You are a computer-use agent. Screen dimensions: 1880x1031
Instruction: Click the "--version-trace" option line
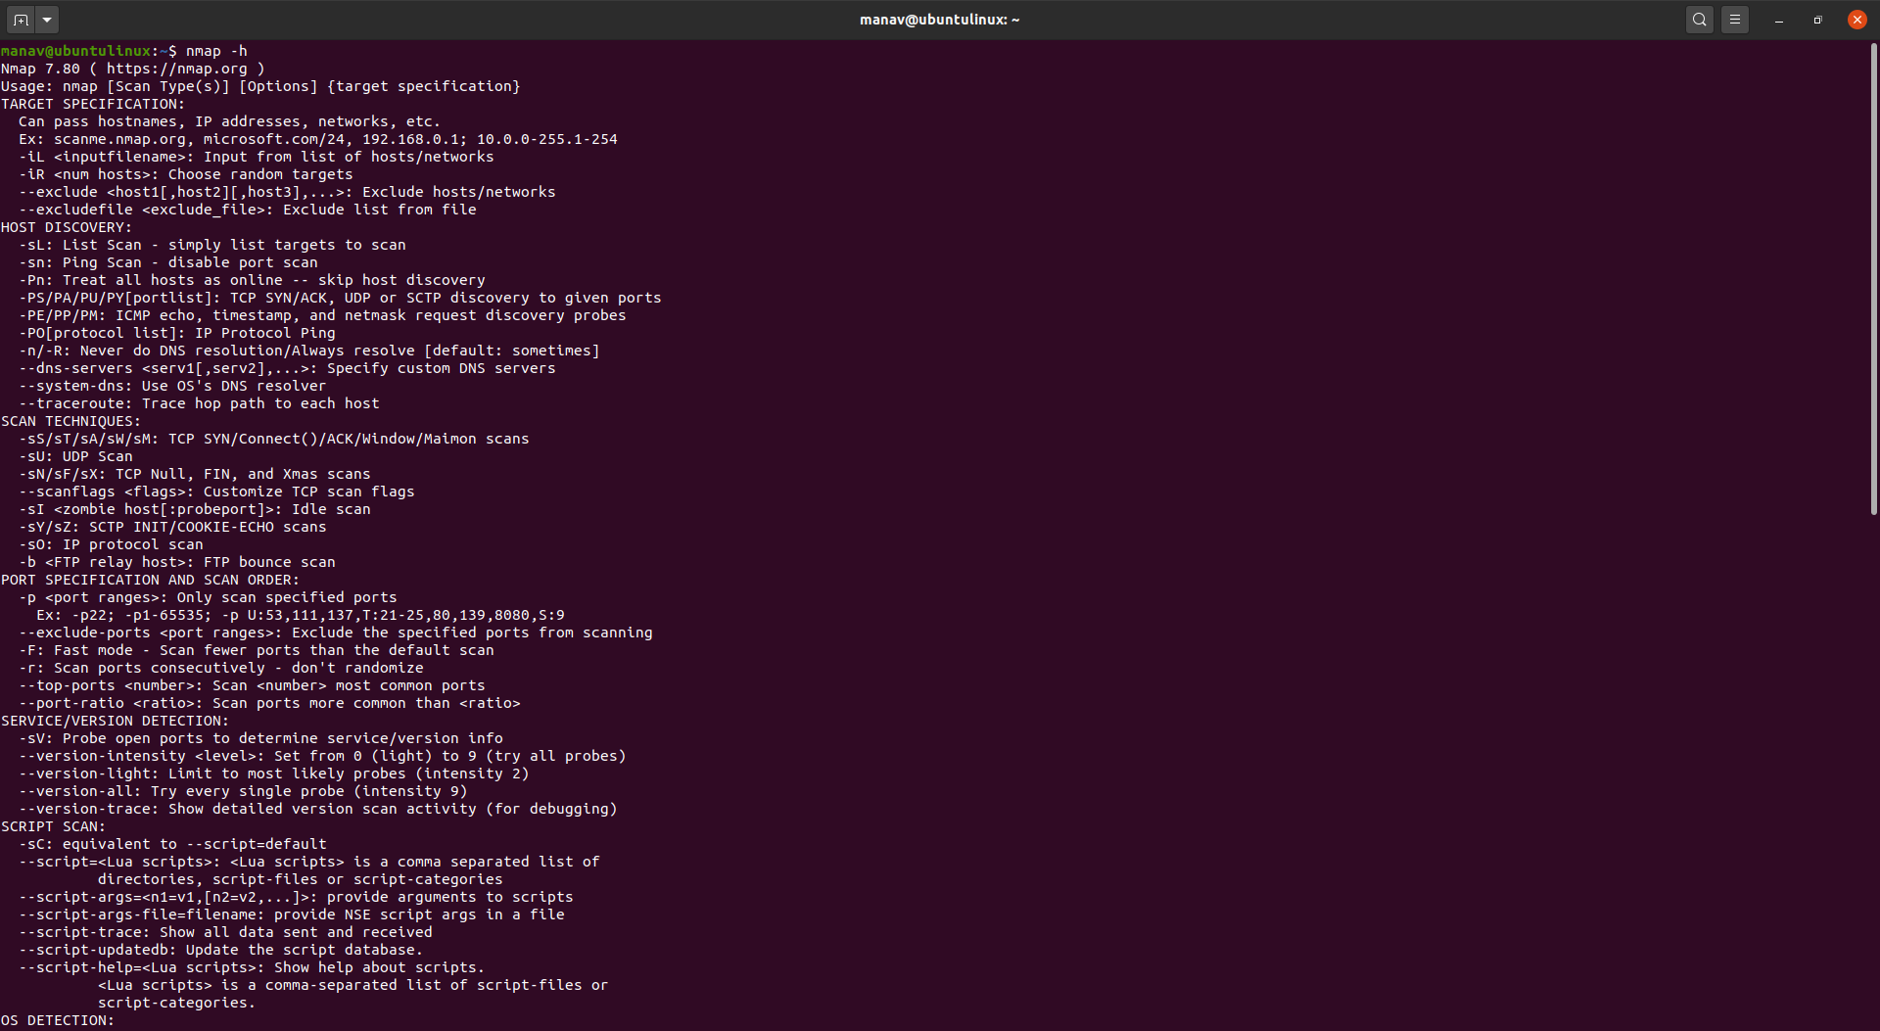pyautogui.click(x=318, y=809)
